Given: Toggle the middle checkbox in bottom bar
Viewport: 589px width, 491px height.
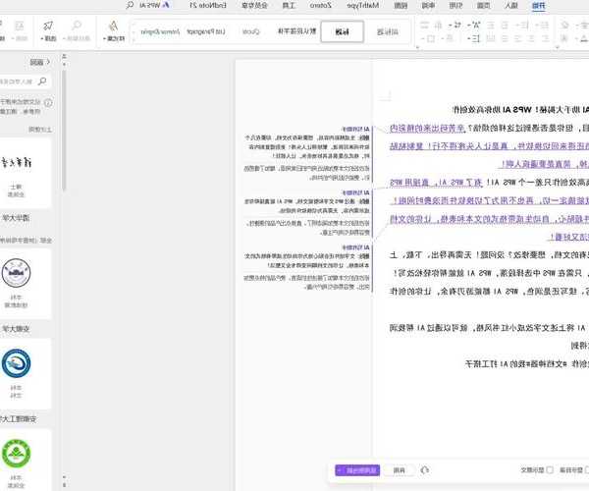Looking at the screenshot, I should (x=549, y=470).
